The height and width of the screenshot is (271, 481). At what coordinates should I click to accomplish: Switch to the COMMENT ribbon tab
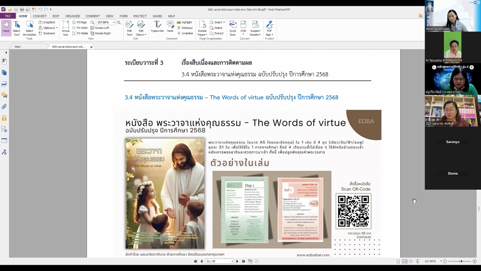93,16
